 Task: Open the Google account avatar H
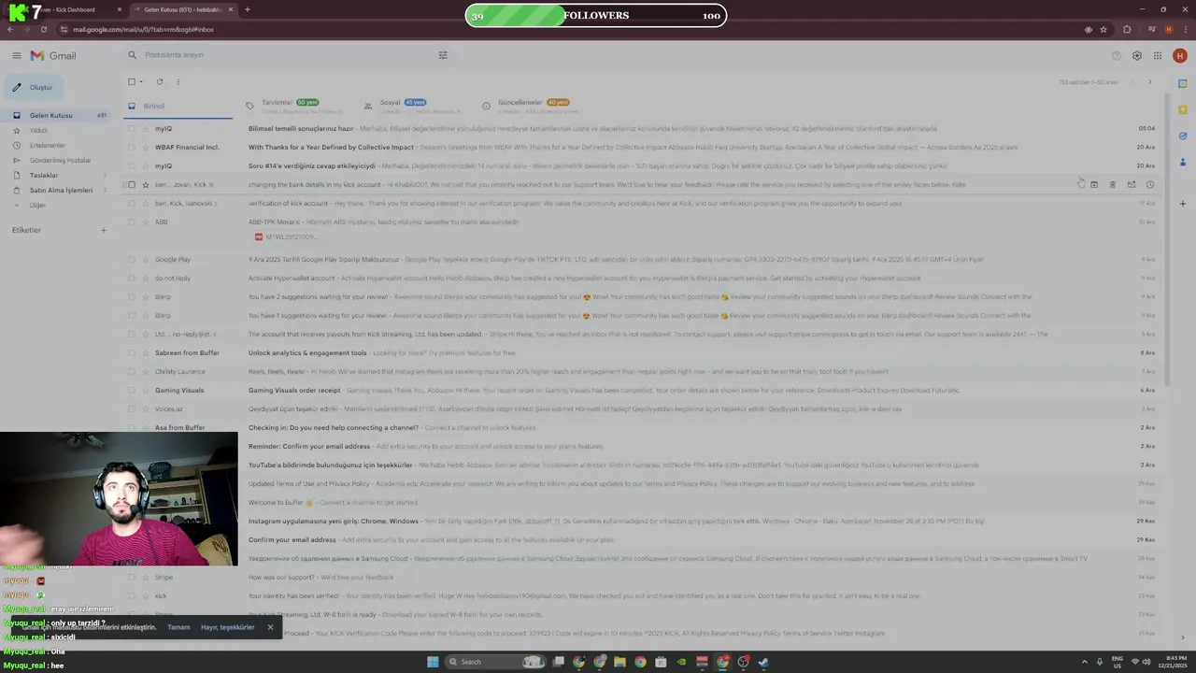1180,56
